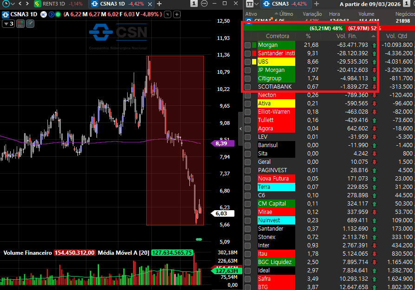The height and width of the screenshot is (290, 415).
Task: Click the ranking window link badge 1
Action: tap(406, 4)
